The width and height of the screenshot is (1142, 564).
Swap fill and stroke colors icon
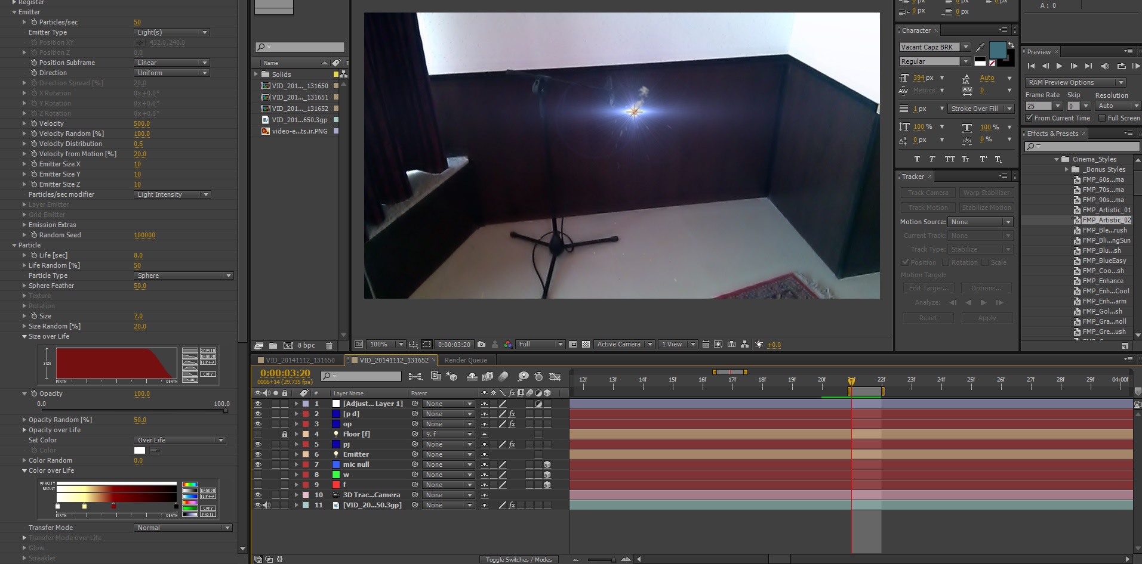1011,45
